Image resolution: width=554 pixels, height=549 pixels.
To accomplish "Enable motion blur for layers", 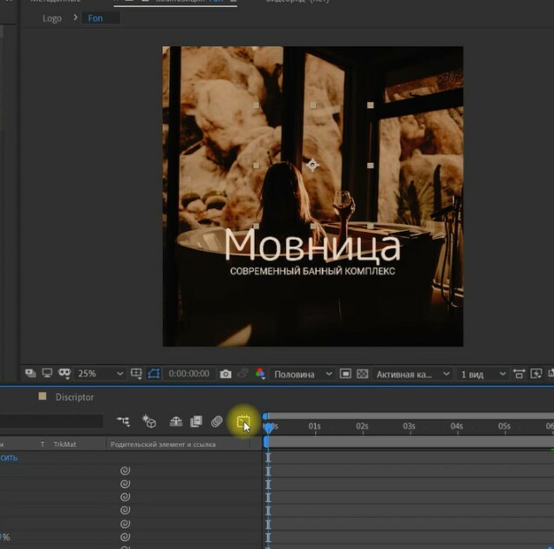I will [x=216, y=421].
